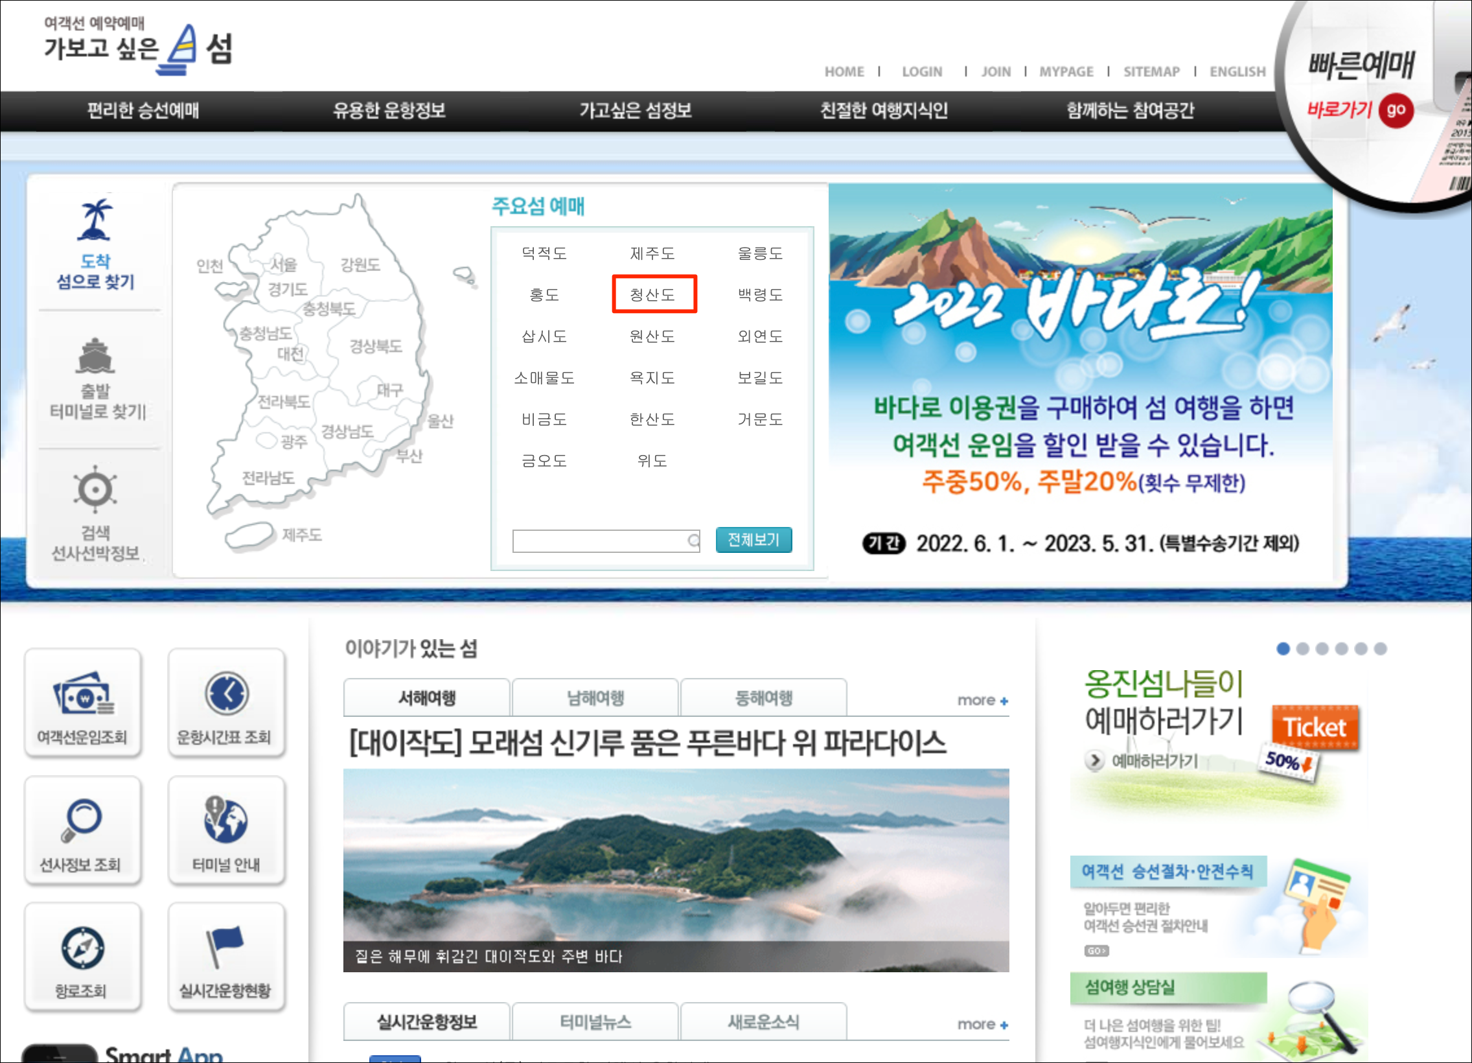Image resolution: width=1472 pixels, height=1063 pixels.
Task: Expand more beside 새로운소식 tab
Action: tap(982, 1025)
